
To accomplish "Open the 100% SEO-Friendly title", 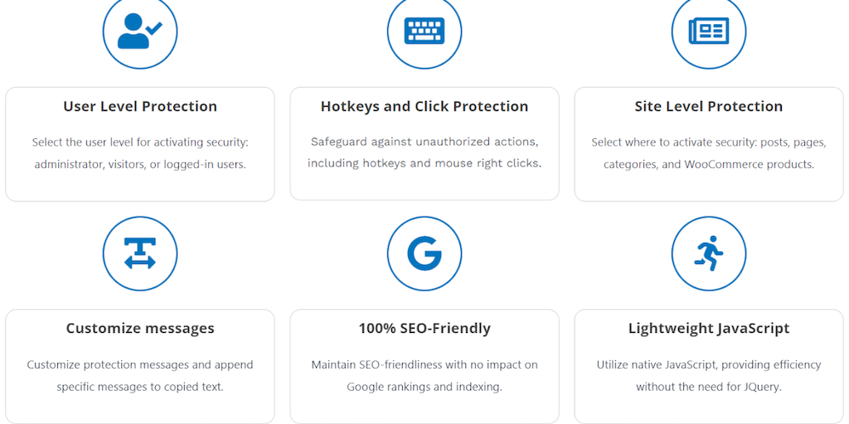I will (x=424, y=328).
